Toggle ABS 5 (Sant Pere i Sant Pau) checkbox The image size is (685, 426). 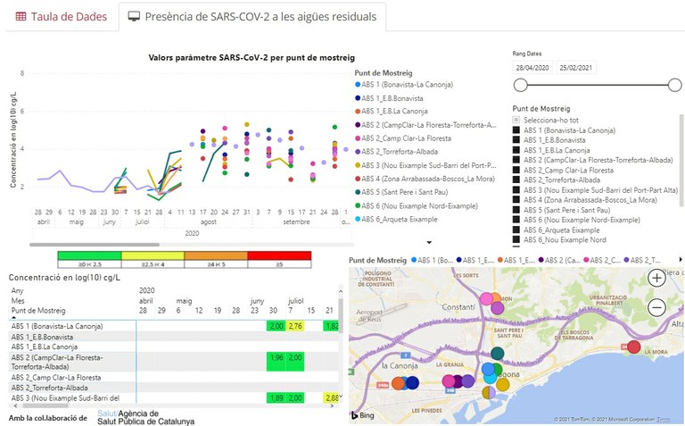pyautogui.click(x=516, y=209)
